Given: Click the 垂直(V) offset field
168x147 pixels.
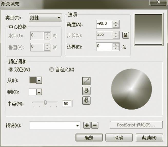Looking at the screenshot, I should point(37,47).
